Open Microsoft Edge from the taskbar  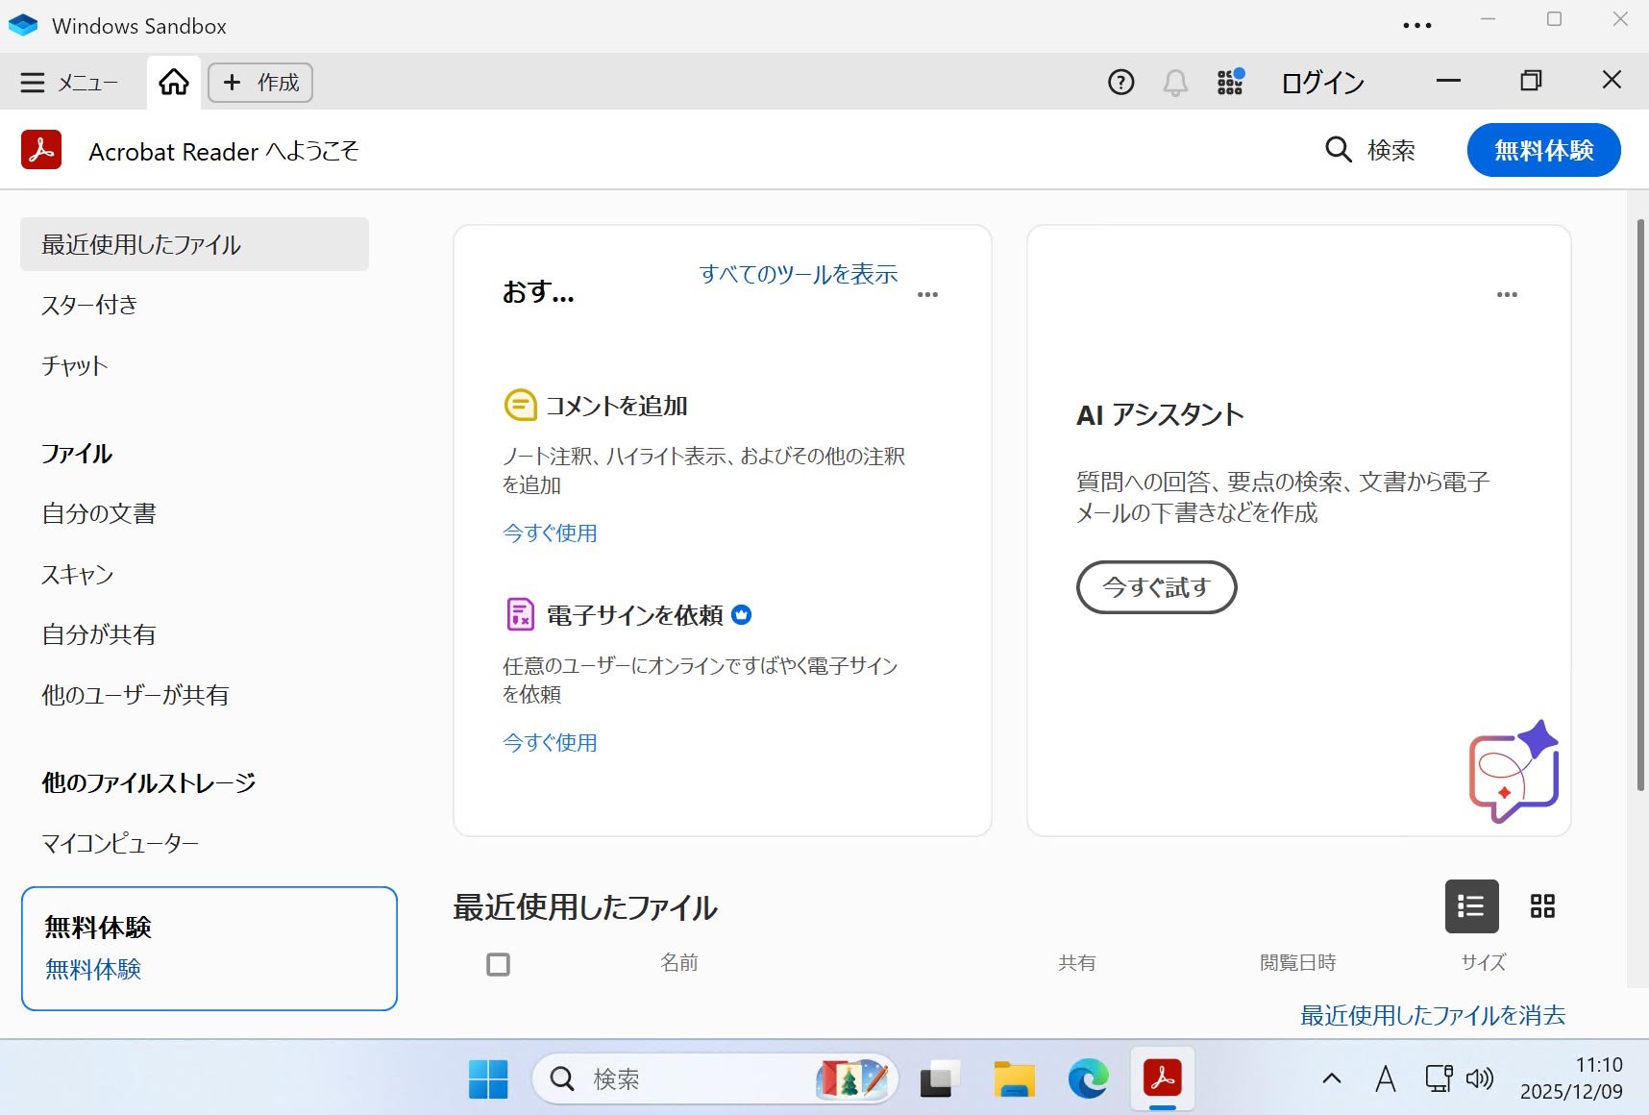[x=1086, y=1078]
